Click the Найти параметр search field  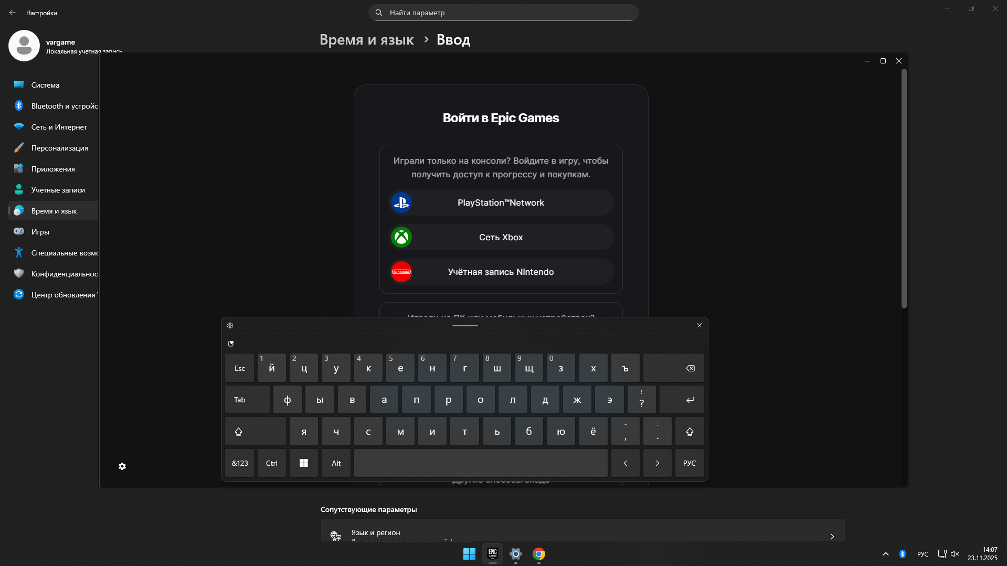pos(504,13)
